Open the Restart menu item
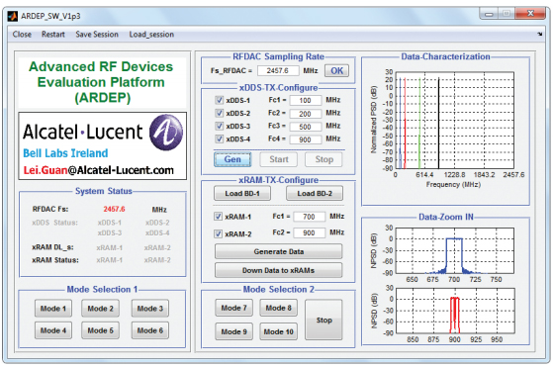Image resolution: width=553 pixels, height=369 pixels. click(53, 35)
